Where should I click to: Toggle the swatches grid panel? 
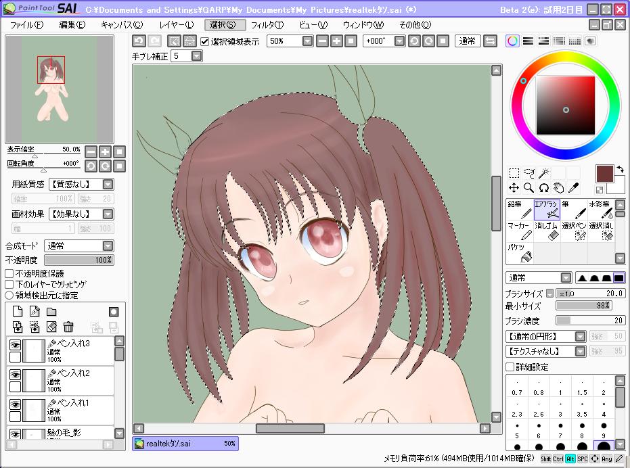(575, 41)
